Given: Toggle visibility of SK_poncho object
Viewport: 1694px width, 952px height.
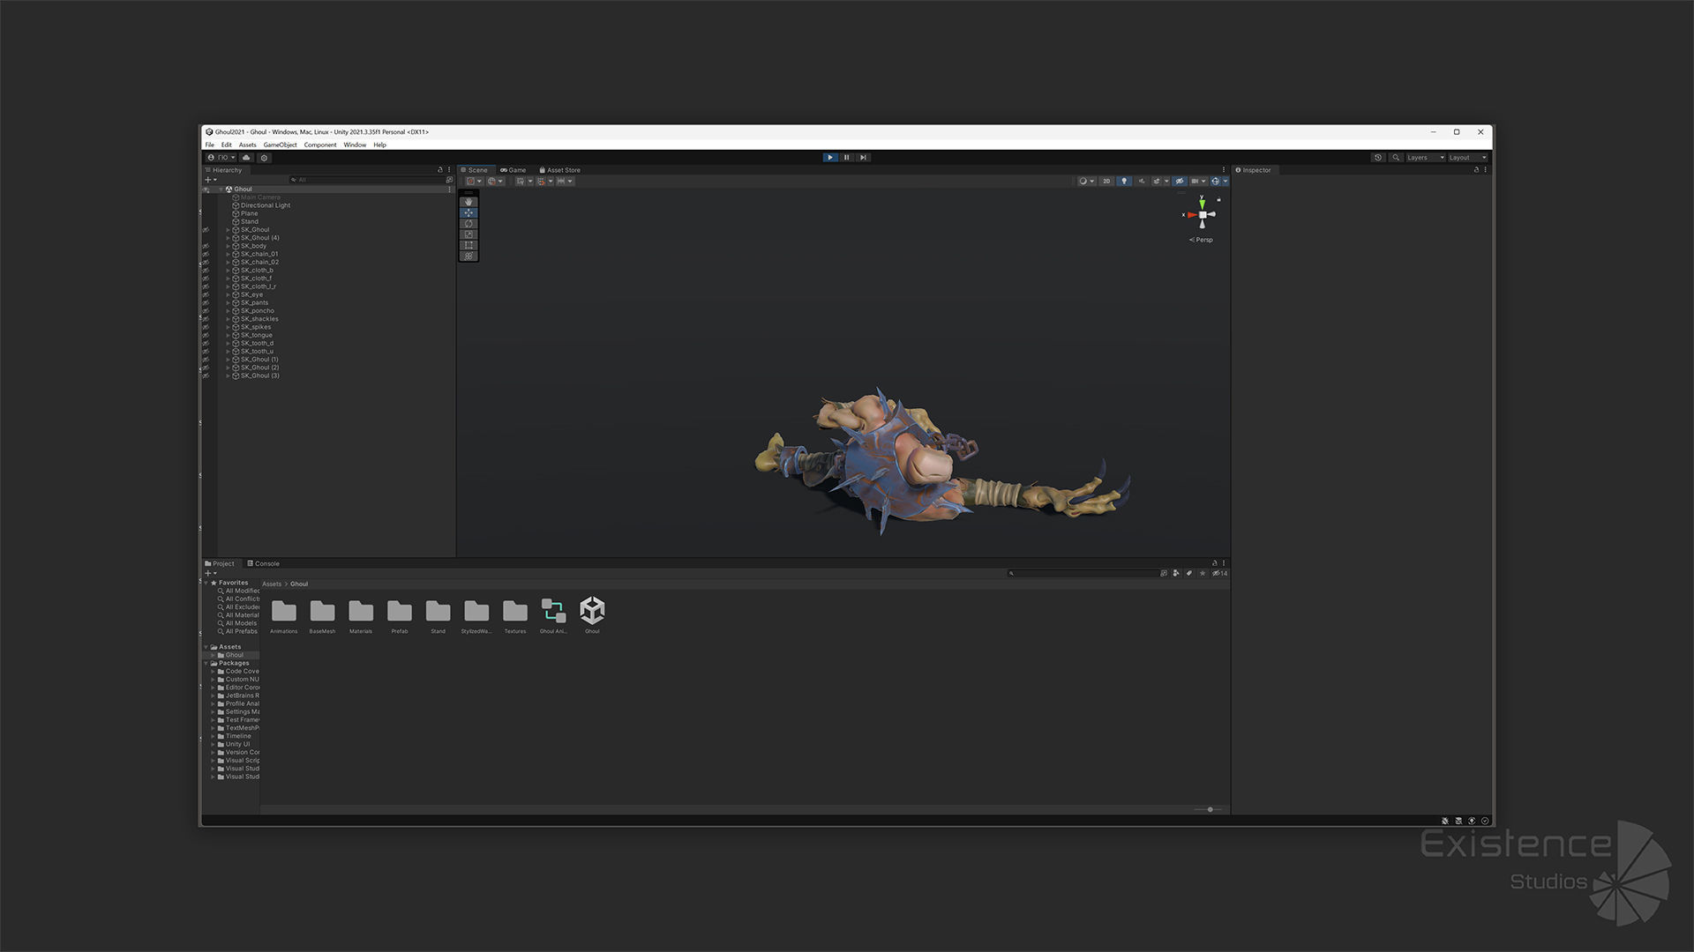Looking at the screenshot, I should [x=206, y=311].
